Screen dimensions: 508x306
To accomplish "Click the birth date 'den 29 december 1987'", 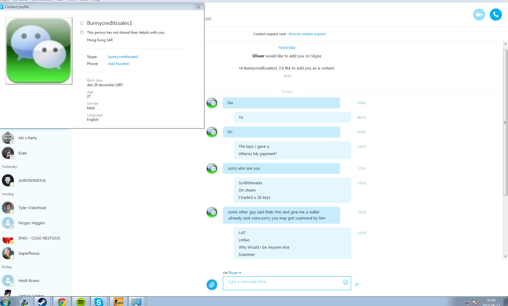I will click(105, 85).
